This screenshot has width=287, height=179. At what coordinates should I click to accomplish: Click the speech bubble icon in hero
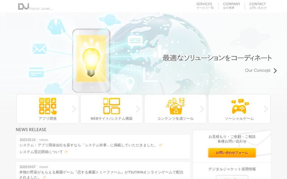135,41
